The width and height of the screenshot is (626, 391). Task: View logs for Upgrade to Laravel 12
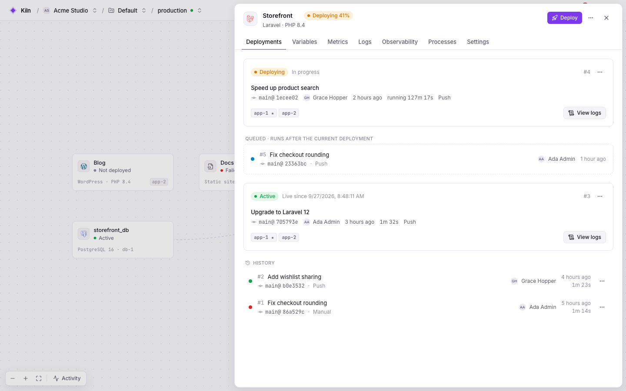585,237
